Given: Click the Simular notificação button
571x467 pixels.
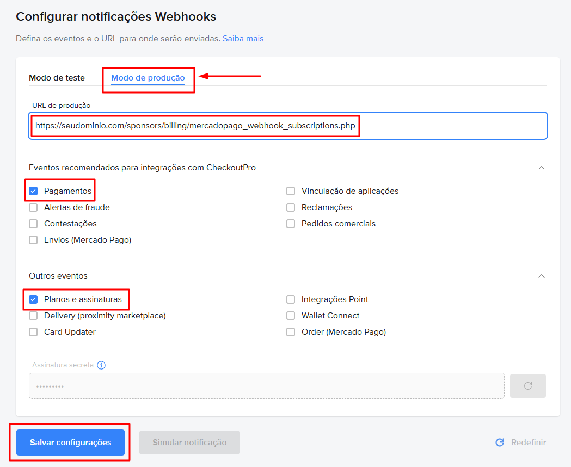Looking at the screenshot, I should [x=189, y=443].
